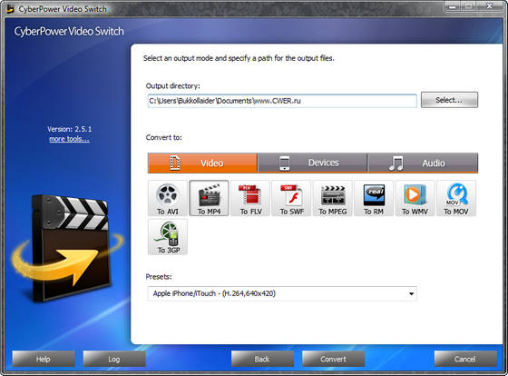Viewport: 508px width, 376px height.
Task: Open the Audio tab
Action: (x=423, y=163)
